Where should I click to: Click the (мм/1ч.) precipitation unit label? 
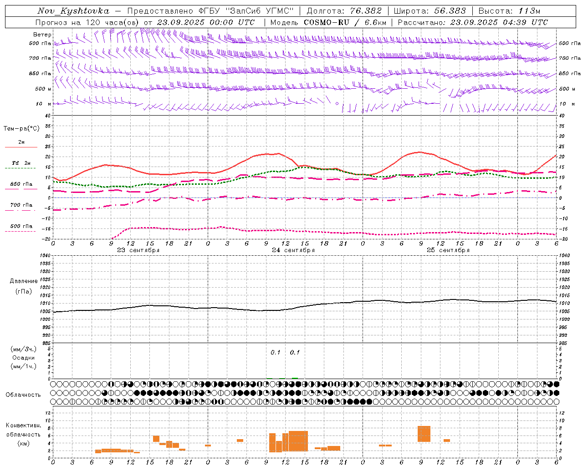(24, 366)
